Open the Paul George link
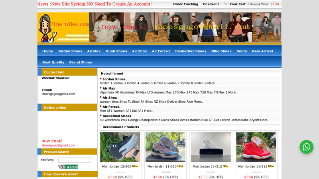The width and height of the screenshot is (319, 179). (130, 120)
